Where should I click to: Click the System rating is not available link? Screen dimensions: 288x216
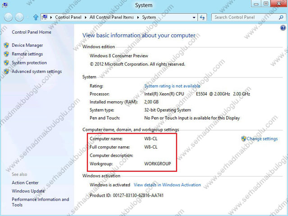coord(172,86)
